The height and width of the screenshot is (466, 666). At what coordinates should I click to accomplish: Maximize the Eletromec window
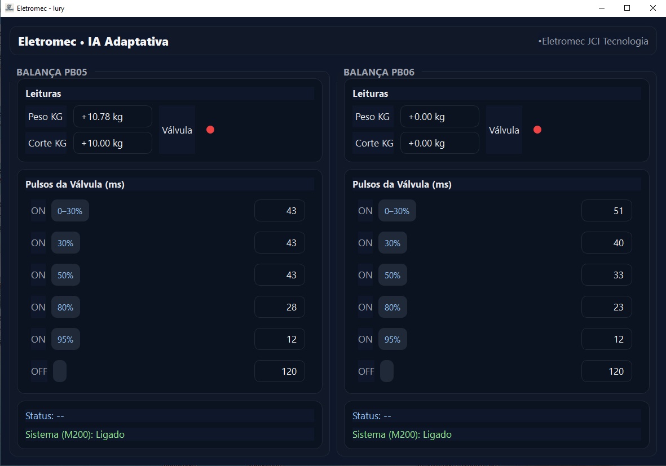click(627, 8)
